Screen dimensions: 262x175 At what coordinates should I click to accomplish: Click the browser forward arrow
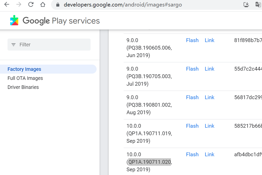pos(19,5)
